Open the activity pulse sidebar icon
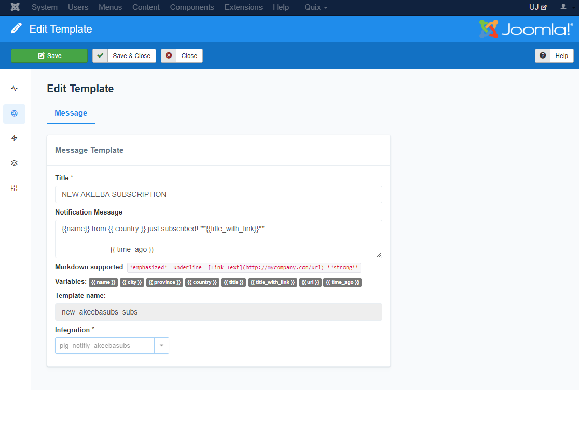579x428 pixels. (x=15, y=89)
